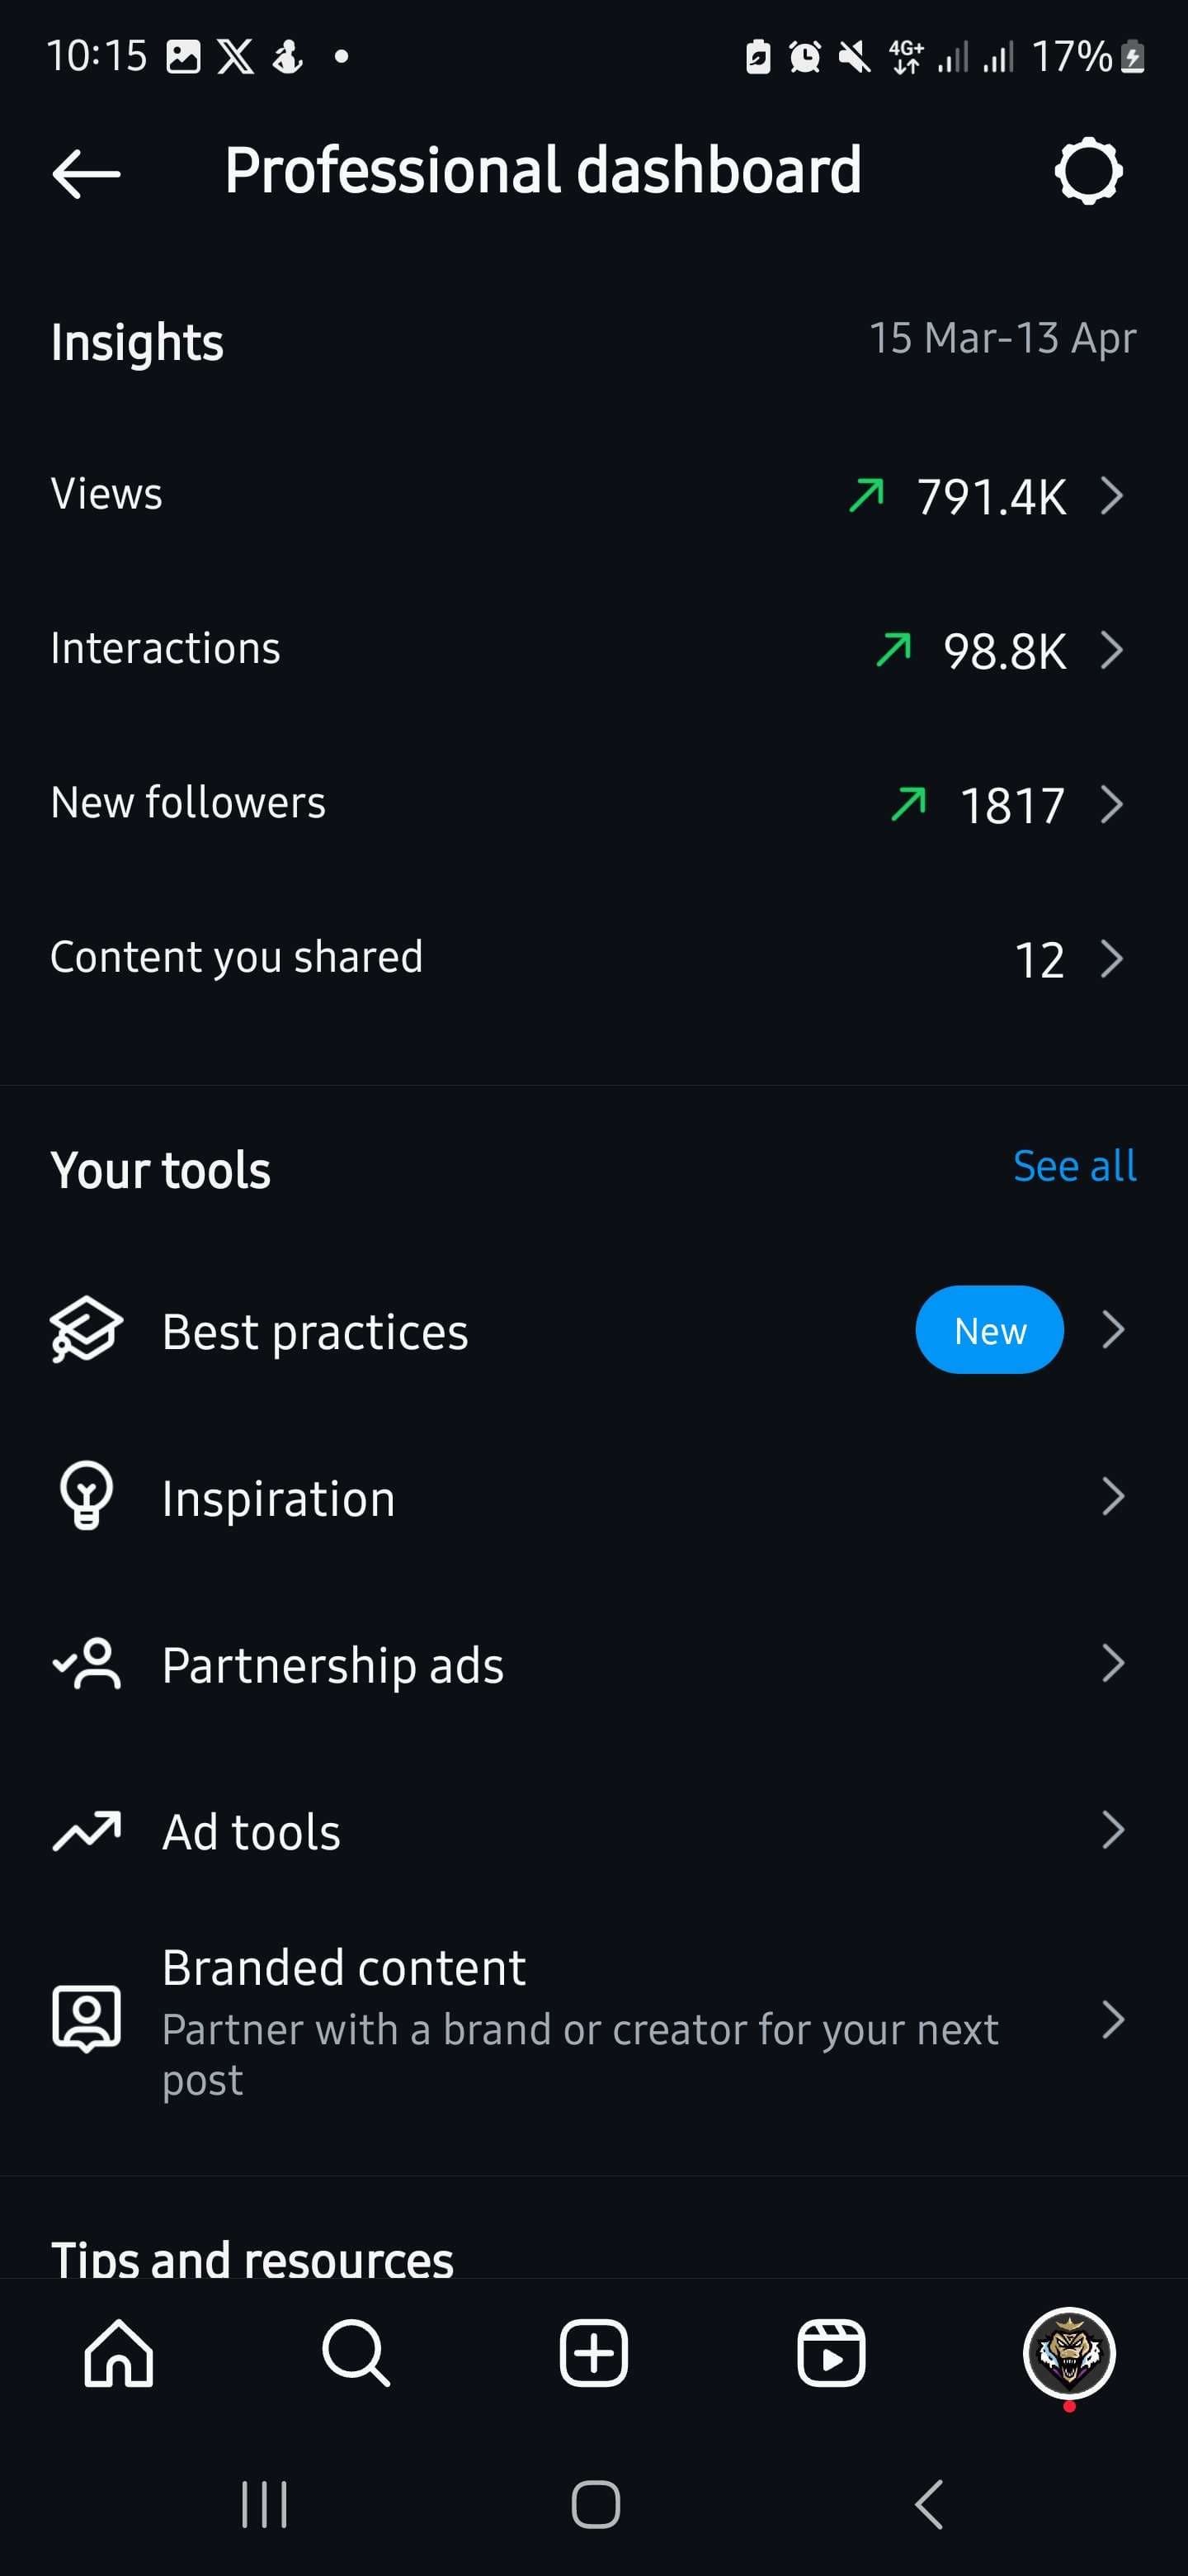Open Partnership ads tool
The width and height of the screenshot is (1188, 2576).
tap(593, 1664)
